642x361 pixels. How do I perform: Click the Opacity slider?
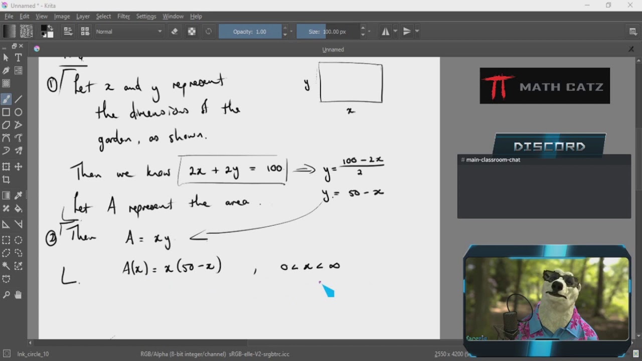[250, 31]
